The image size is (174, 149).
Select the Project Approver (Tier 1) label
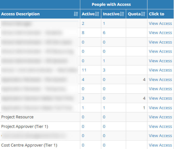click(x=25, y=126)
